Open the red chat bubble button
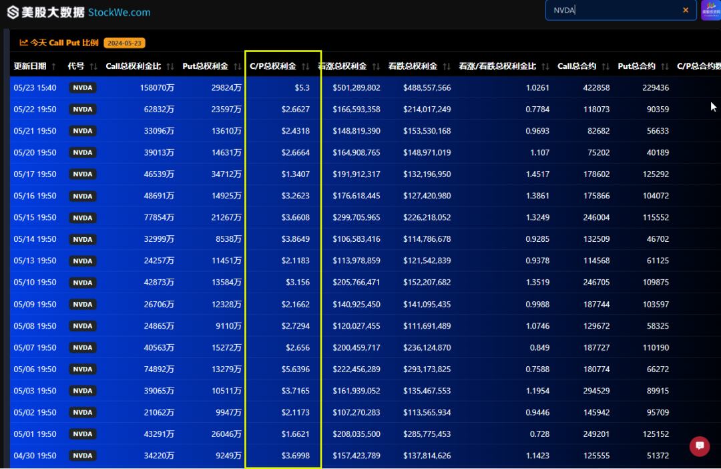This screenshot has width=721, height=469. 700,446
